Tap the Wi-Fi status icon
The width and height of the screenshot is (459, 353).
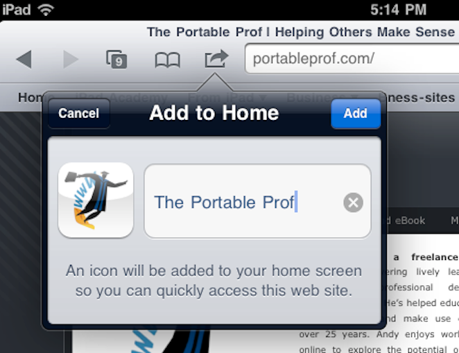click(x=46, y=10)
